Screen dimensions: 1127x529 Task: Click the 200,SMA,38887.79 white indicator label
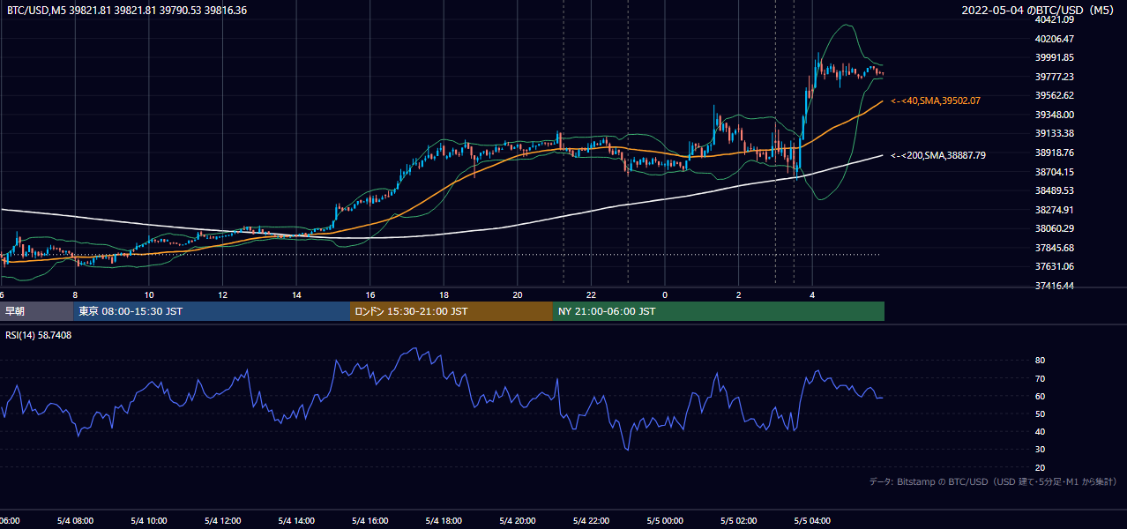pos(938,155)
